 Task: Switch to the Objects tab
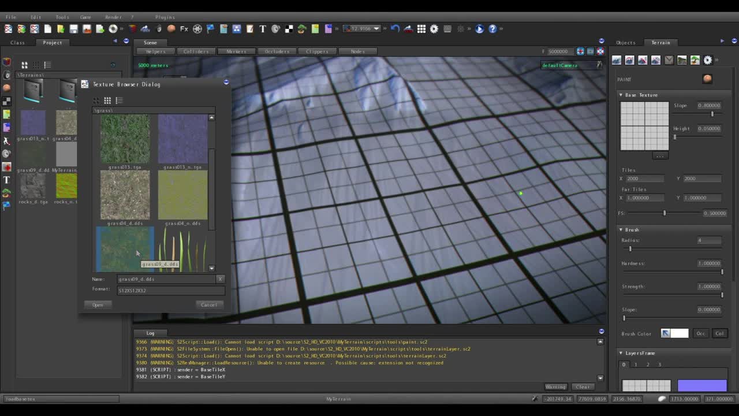coord(626,42)
